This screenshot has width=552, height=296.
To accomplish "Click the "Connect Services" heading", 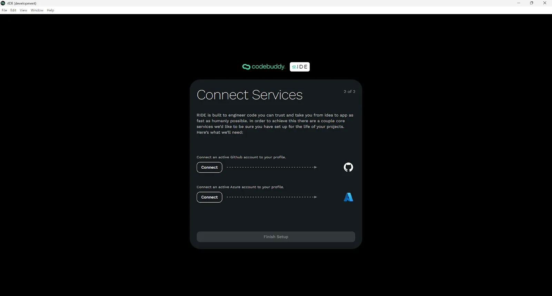I will point(249,95).
